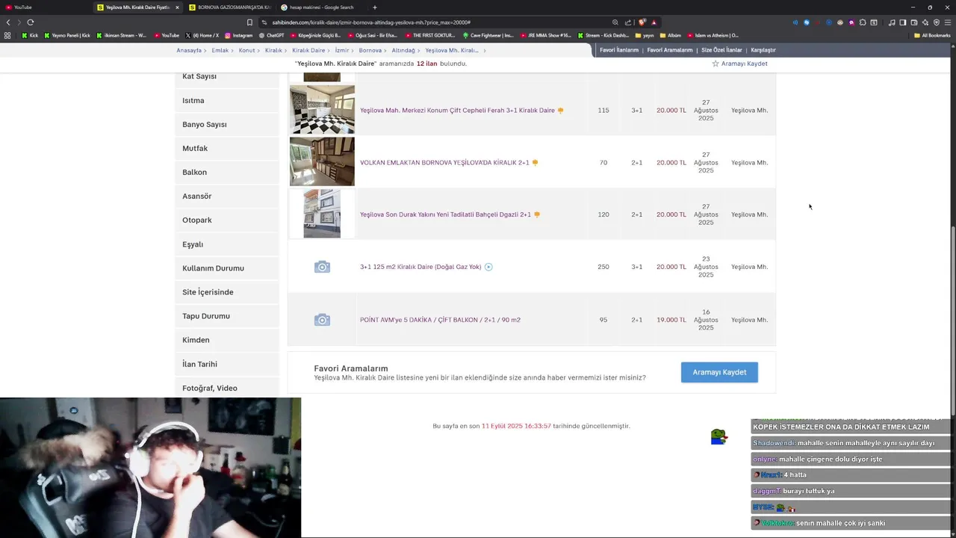Click the share icon in the address bar

click(x=628, y=22)
